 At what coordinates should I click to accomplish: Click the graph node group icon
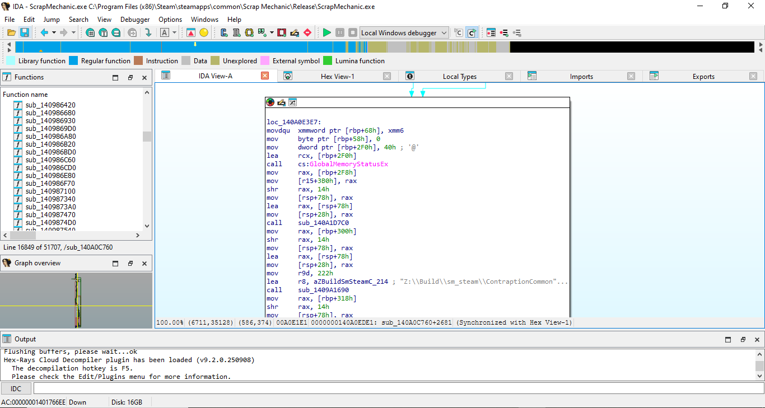[x=292, y=102]
